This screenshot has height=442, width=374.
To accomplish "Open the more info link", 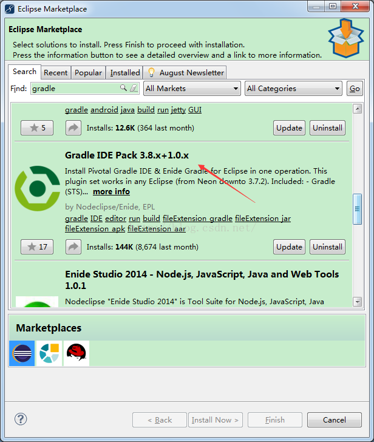I will 111,192.
